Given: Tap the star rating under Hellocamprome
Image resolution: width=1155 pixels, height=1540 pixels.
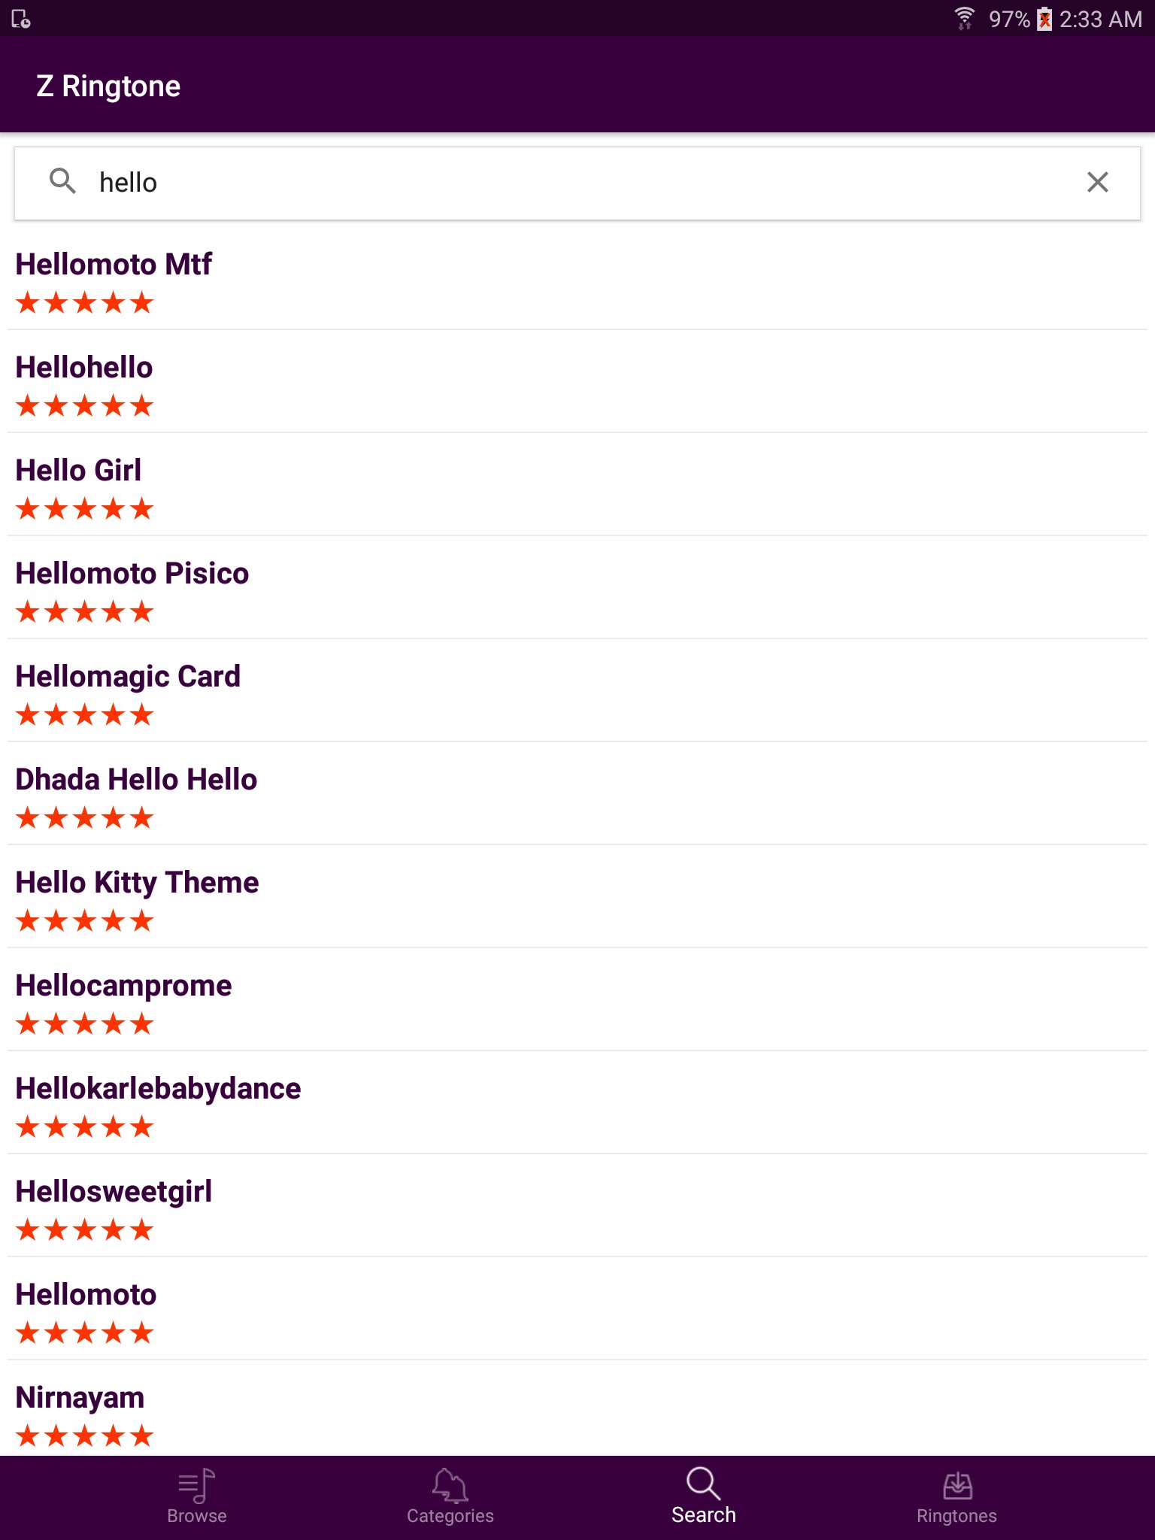Looking at the screenshot, I should (85, 1023).
